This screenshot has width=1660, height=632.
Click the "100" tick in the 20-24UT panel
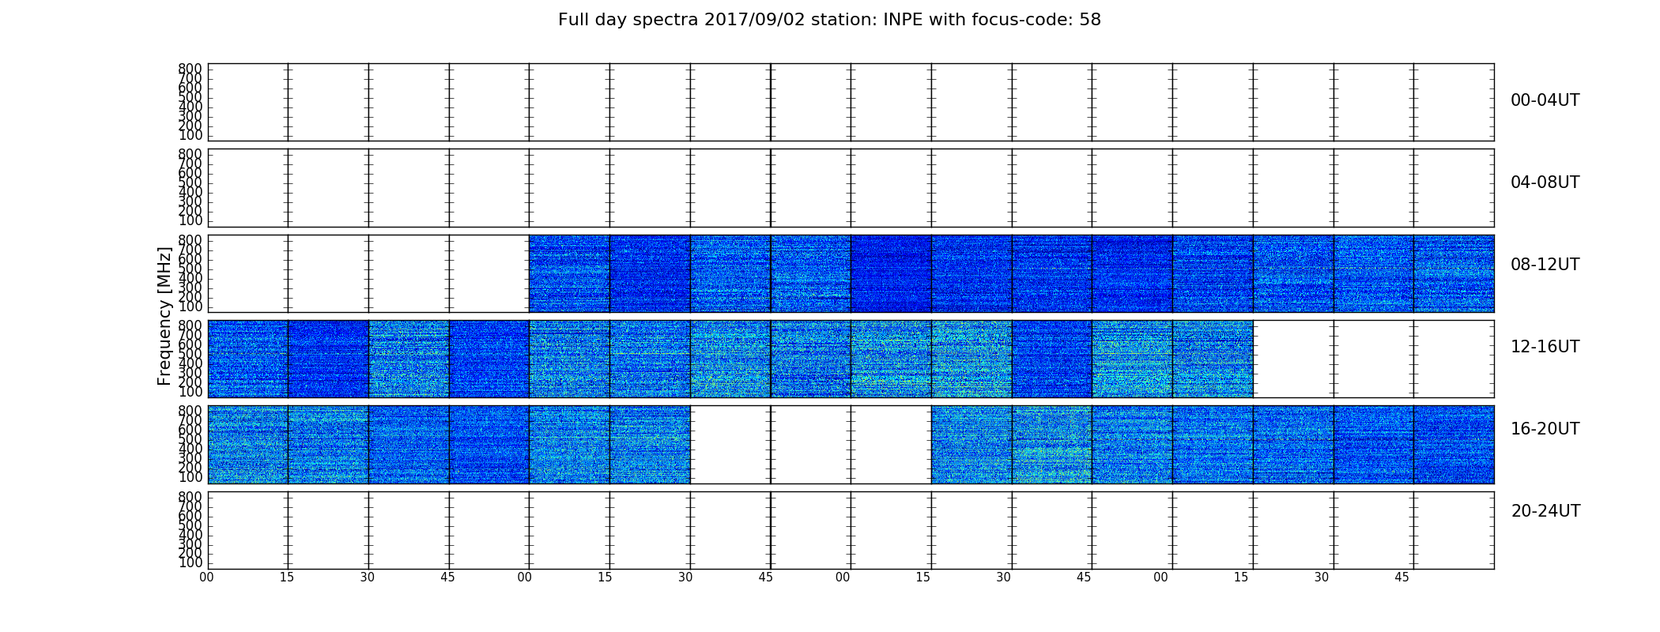tap(191, 563)
